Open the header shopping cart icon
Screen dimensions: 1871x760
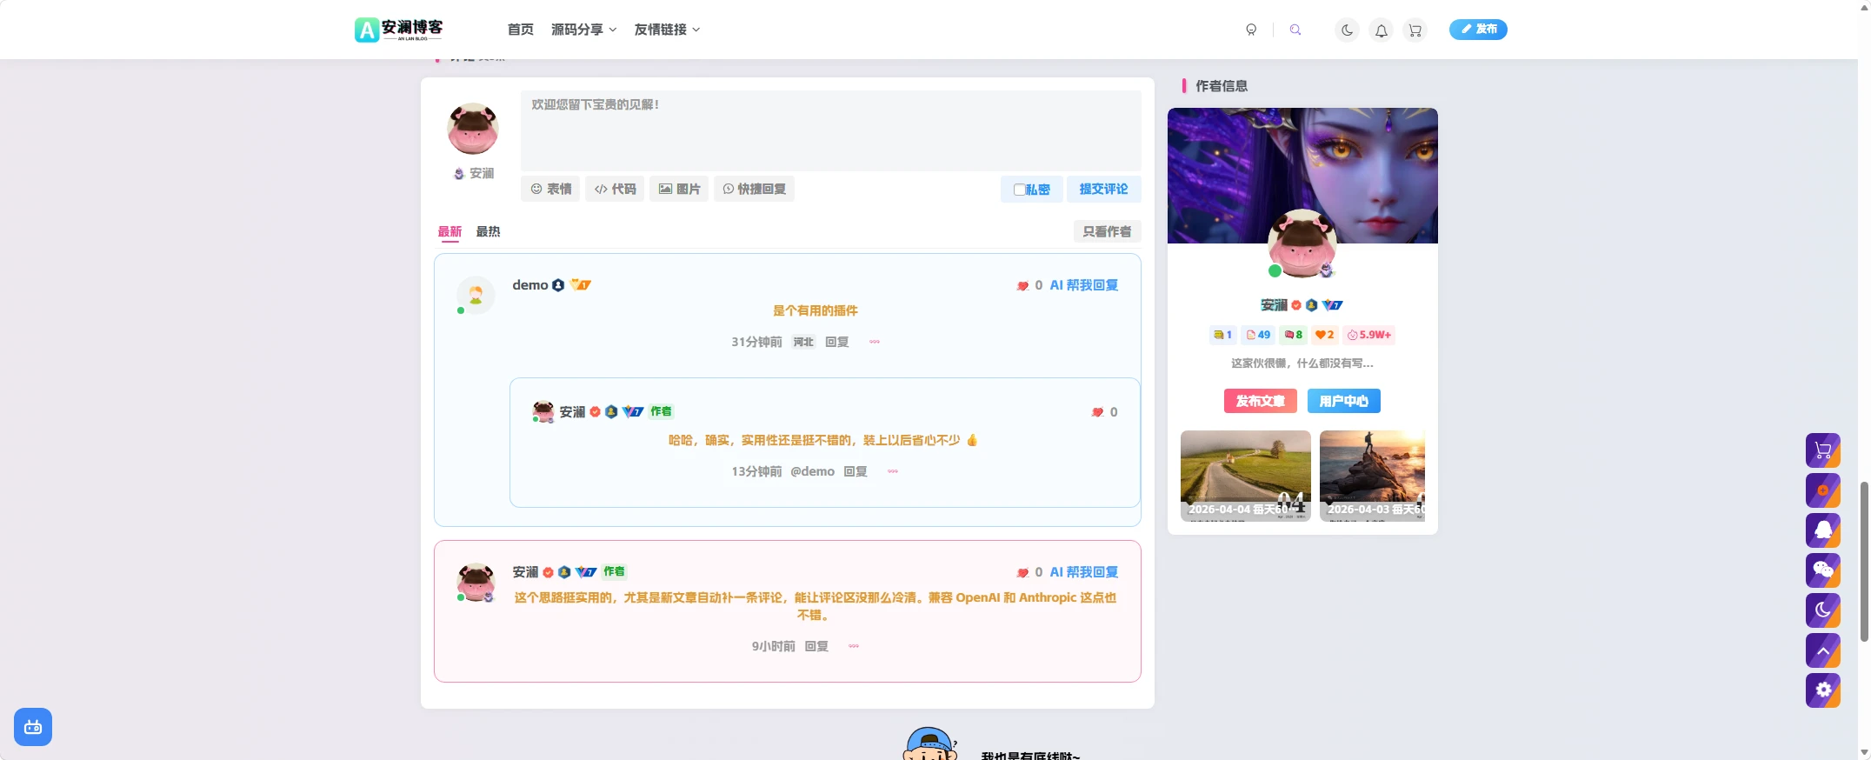1415,30
